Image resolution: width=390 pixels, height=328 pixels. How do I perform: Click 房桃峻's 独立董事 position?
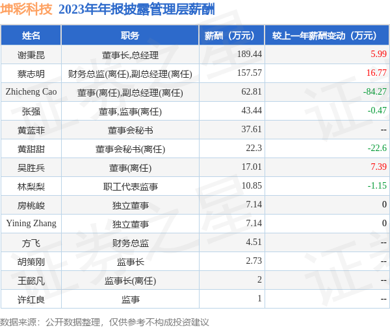click(130, 205)
